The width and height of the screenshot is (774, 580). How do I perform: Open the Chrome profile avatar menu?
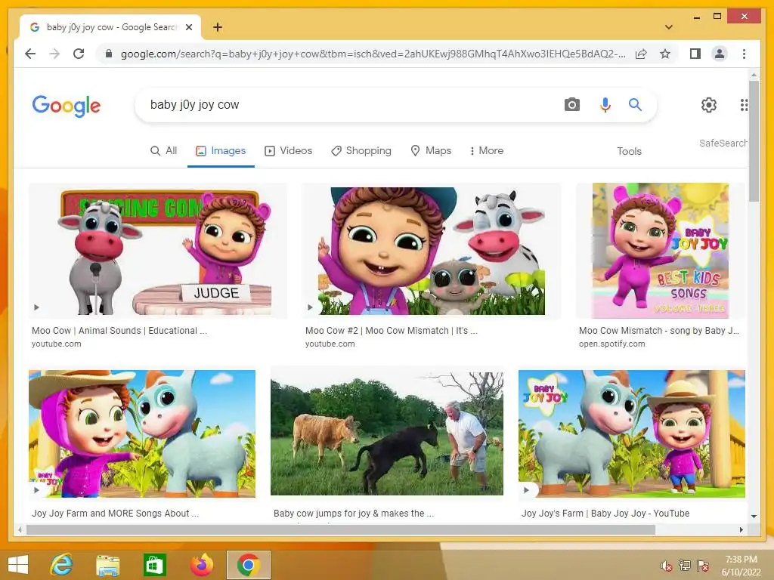pos(720,54)
